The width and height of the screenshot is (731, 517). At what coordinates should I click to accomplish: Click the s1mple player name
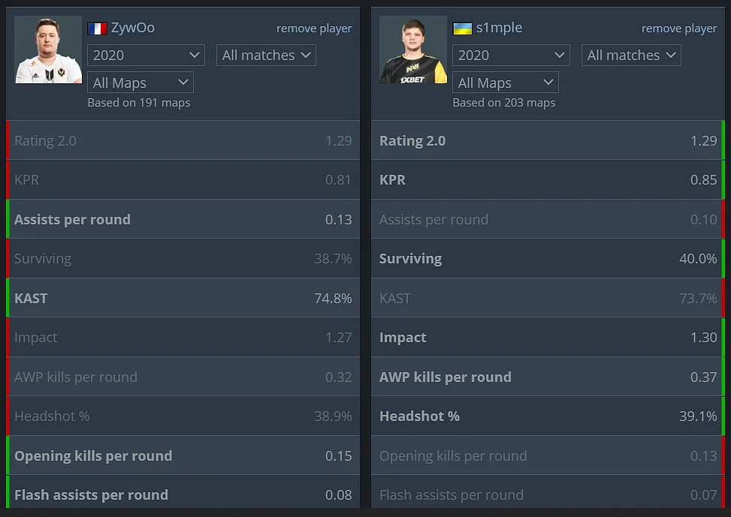click(x=499, y=28)
